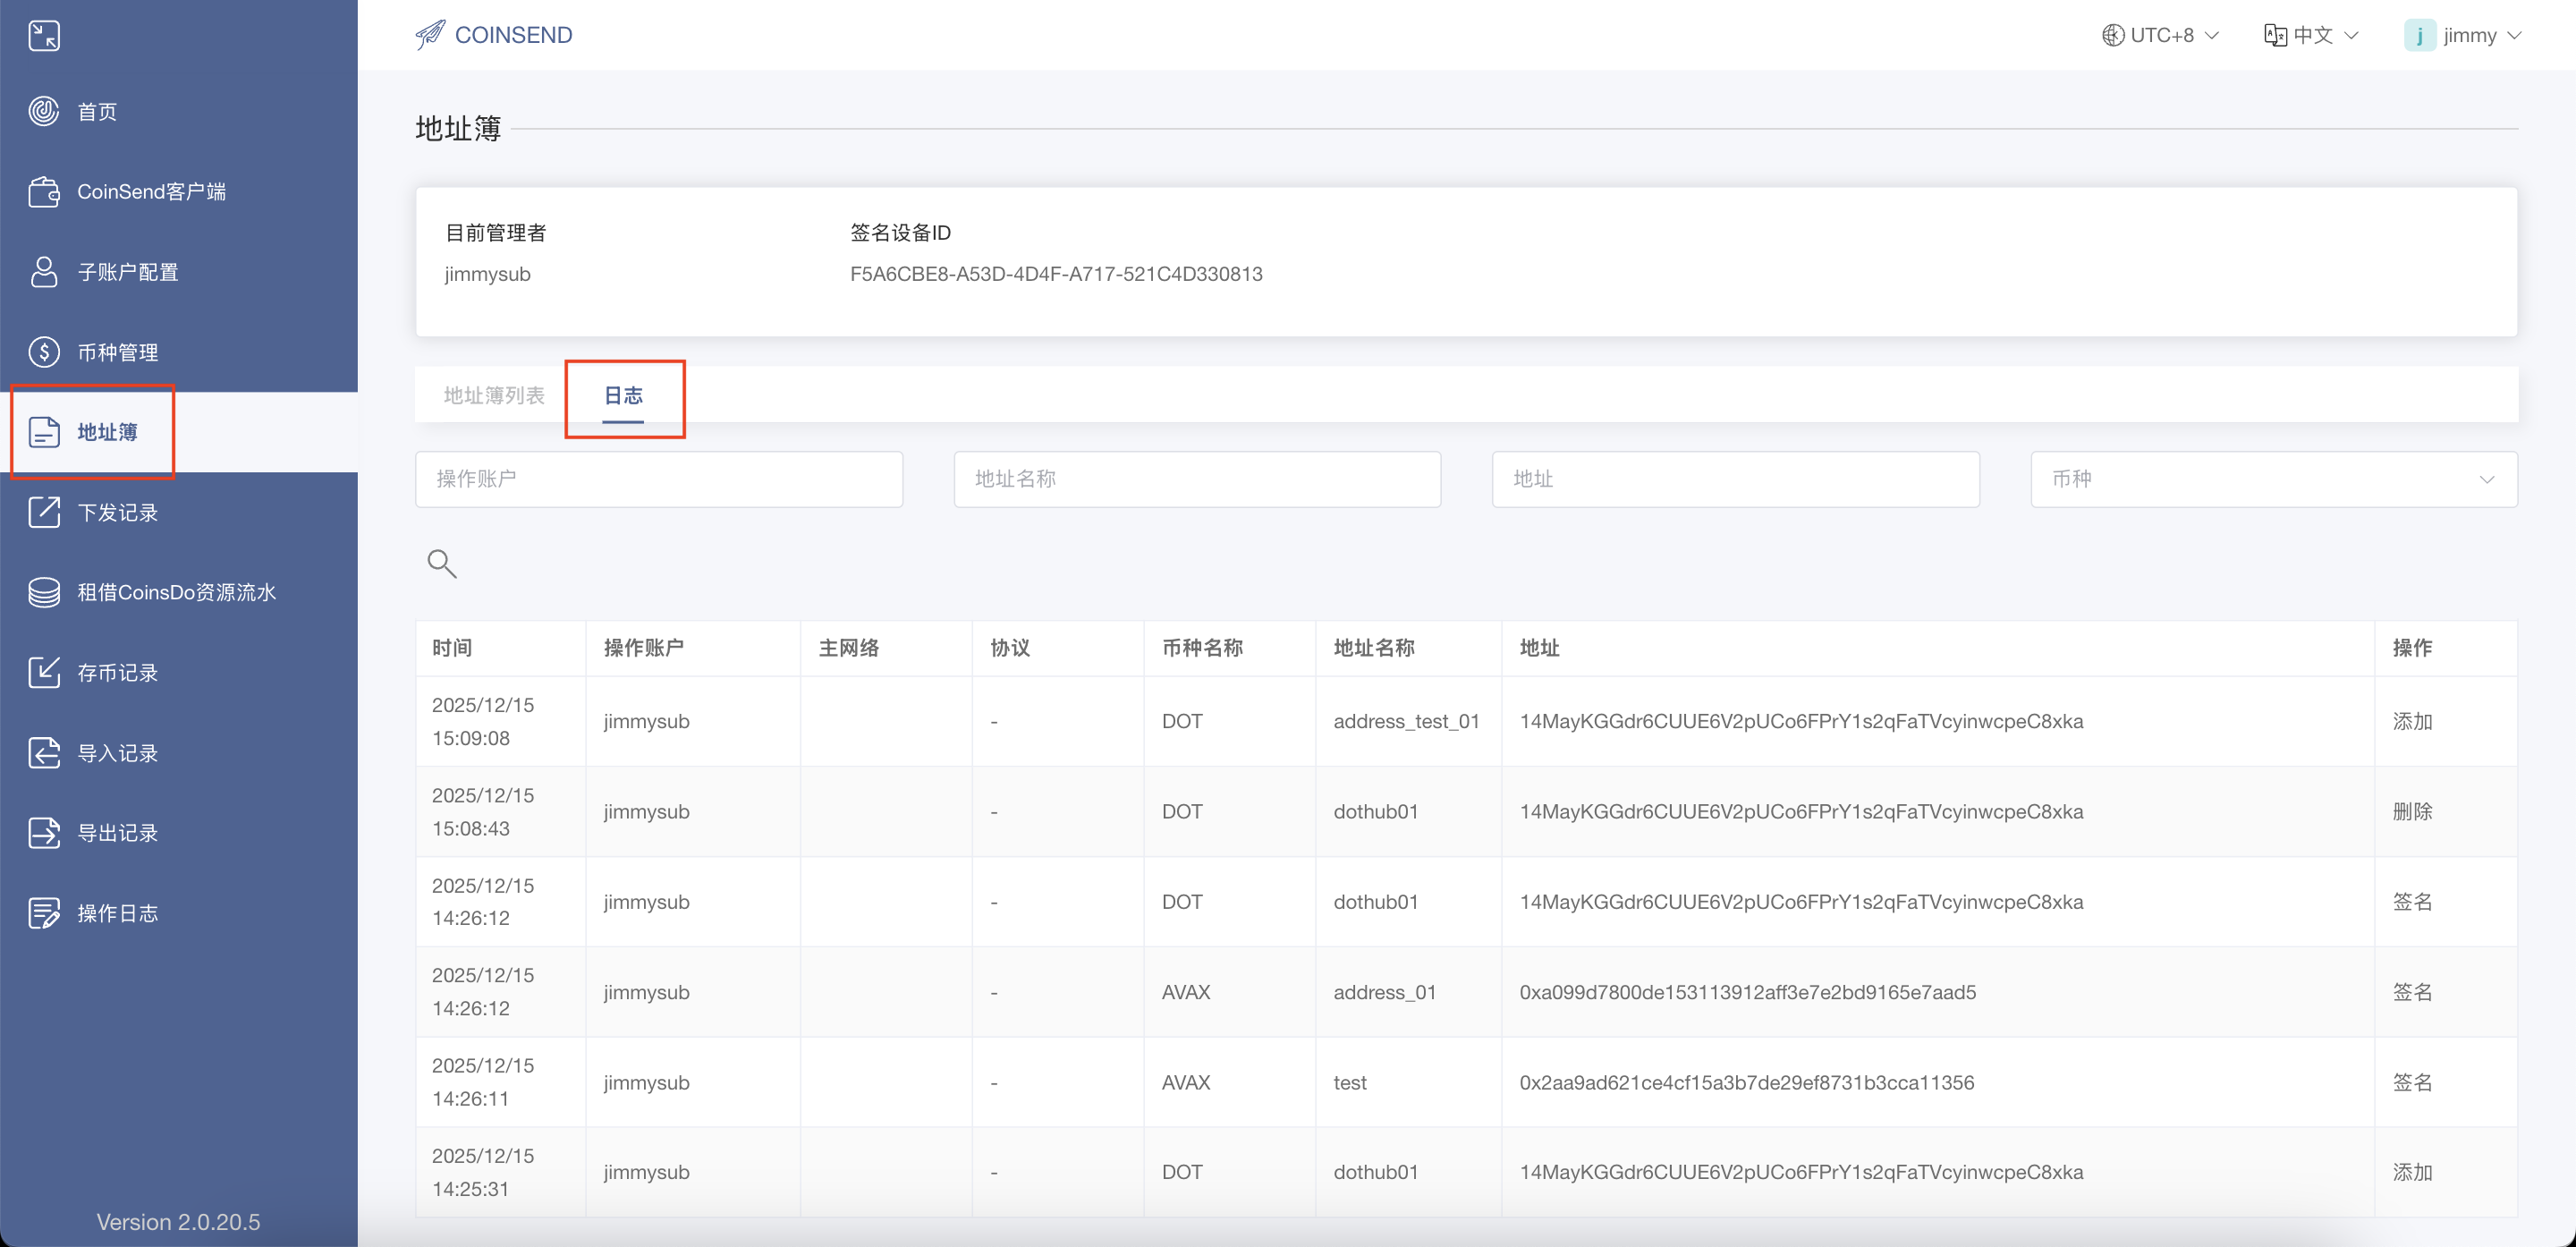
Task: Open the 首页 home icon
Action: click(x=44, y=111)
